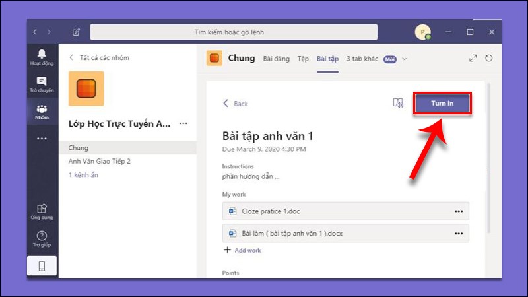Start a new chat with compose icon
Image resolution: width=528 pixels, height=297 pixels.
(76, 32)
